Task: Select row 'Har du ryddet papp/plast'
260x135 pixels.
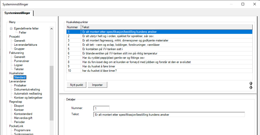Action: click(159, 58)
